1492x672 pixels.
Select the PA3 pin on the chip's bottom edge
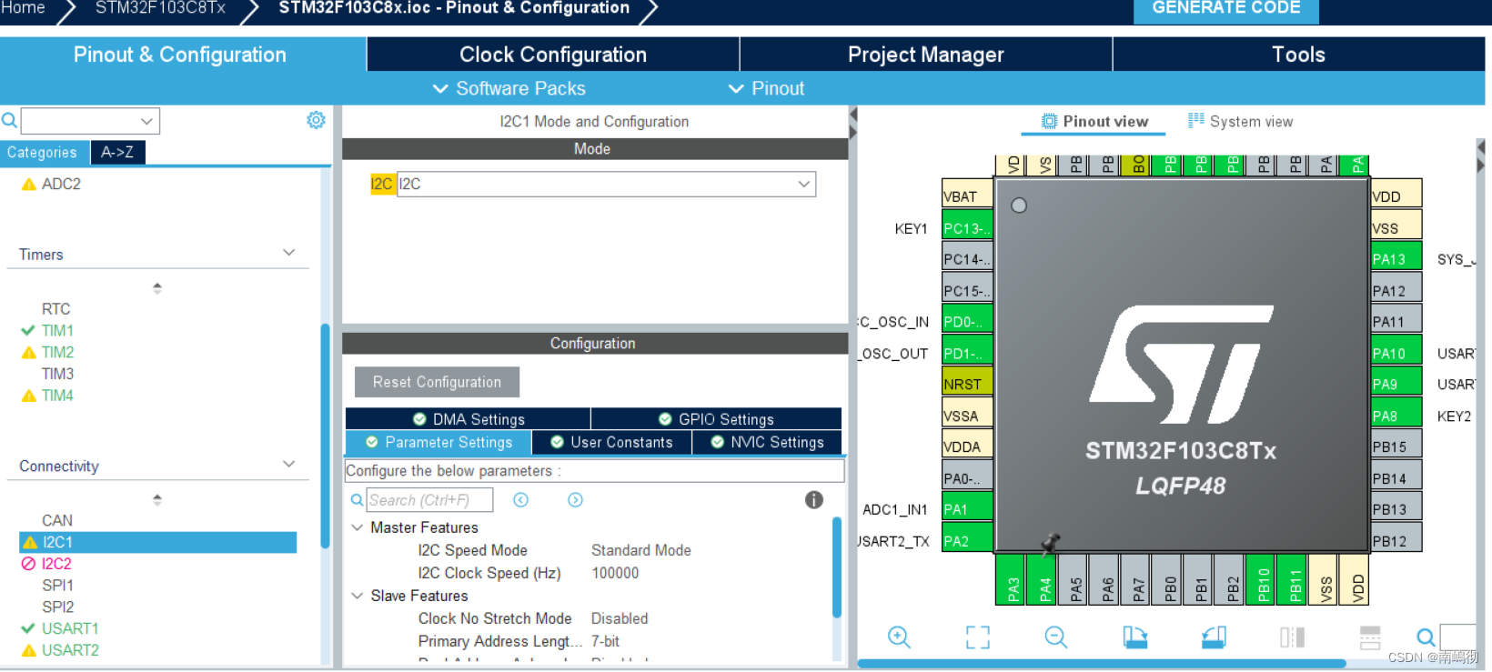[x=1012, y=580]
